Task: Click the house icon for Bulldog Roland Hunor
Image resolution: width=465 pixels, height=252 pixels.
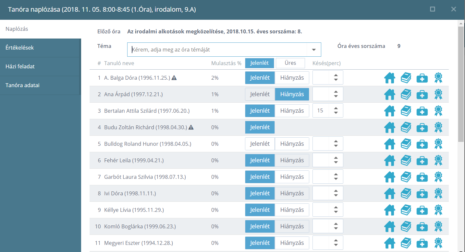Action: click(x=390, y=144)
